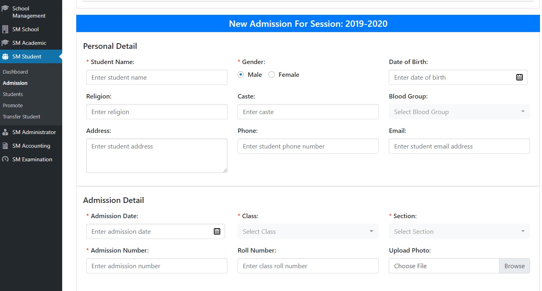Go to the Admission menu item
Viewport: 542px width, 291px height.
point(15,83)
